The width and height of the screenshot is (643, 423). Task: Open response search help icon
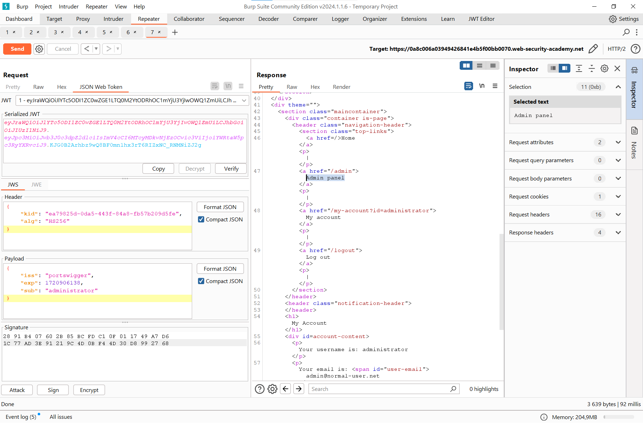(x=259, y=389)
